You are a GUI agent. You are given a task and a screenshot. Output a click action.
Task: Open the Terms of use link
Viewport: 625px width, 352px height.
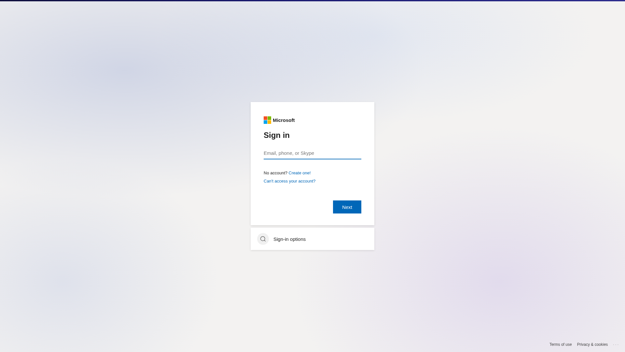tap(561, 345)
